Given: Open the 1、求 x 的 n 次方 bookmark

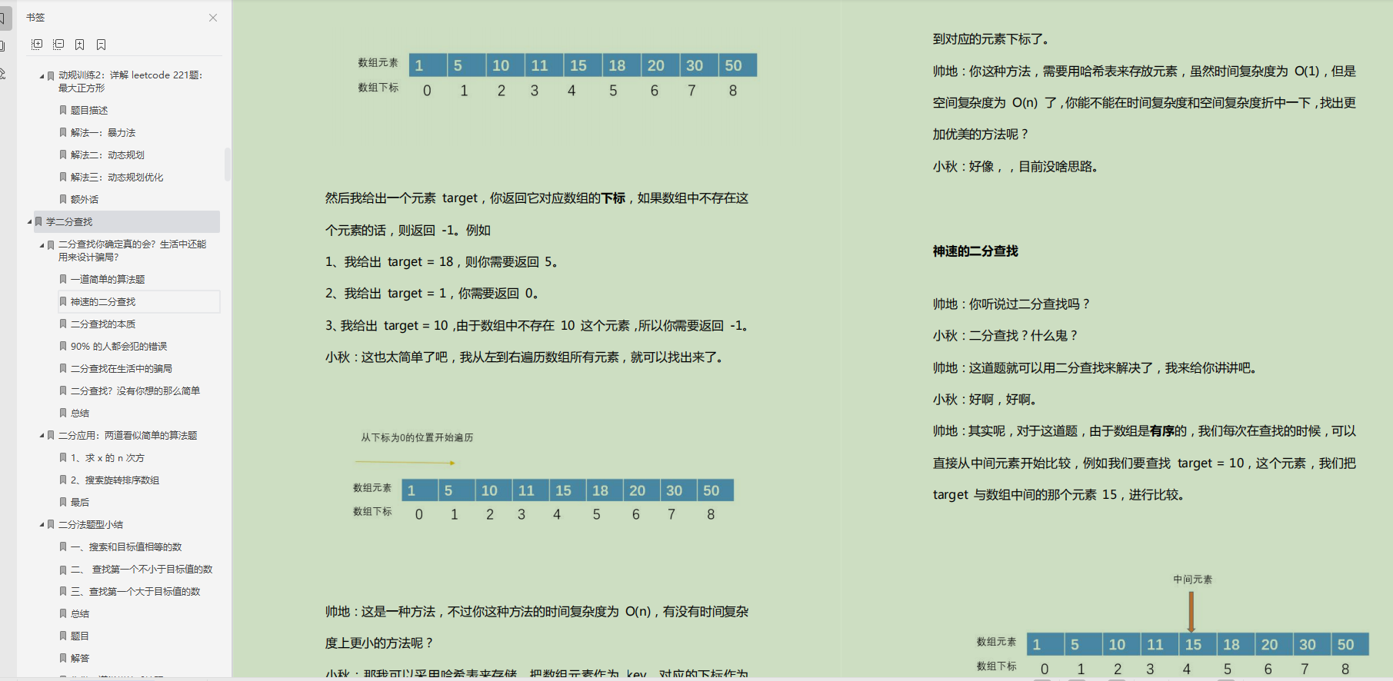Looking at the screenshot, I should (108, 457).
